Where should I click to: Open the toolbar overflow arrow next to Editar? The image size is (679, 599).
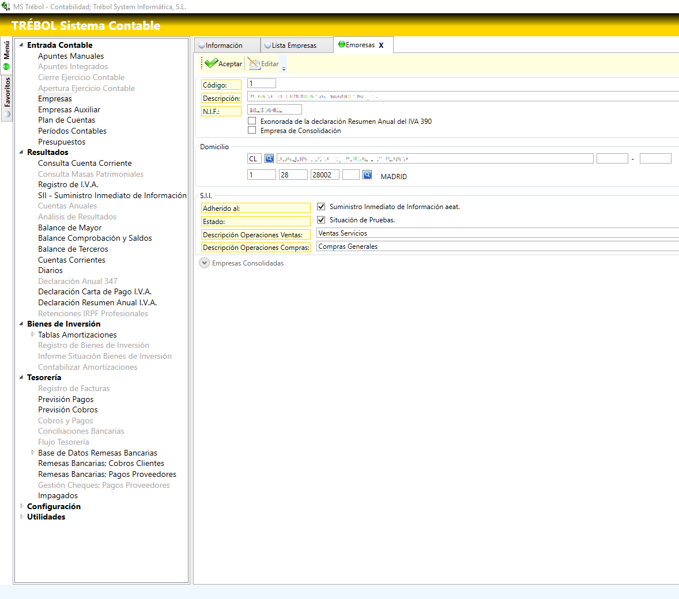(284, 69)
